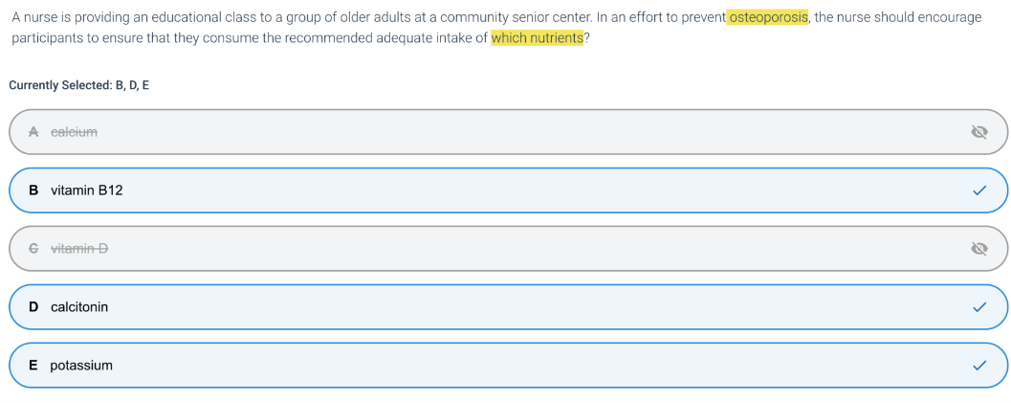
Task: Click the checkmark icon on calcitonin row
Action: pos(978,307)
